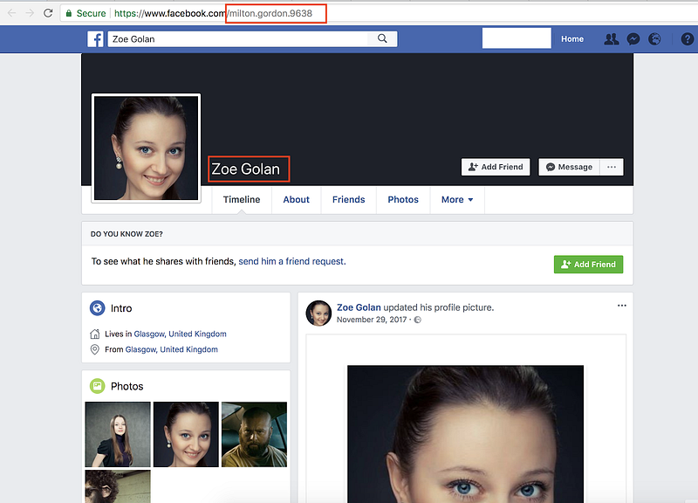Click the Facebook logo icon
Image resolution: width=698 pixels, height=503 pixels.
(95, 39)
